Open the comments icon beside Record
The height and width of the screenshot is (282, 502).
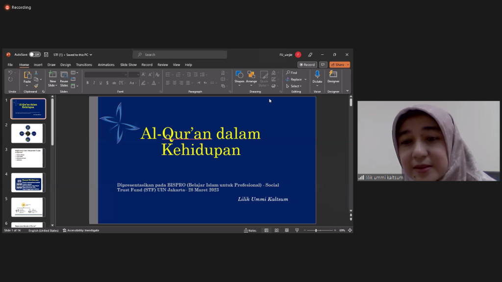pos(323,65)
